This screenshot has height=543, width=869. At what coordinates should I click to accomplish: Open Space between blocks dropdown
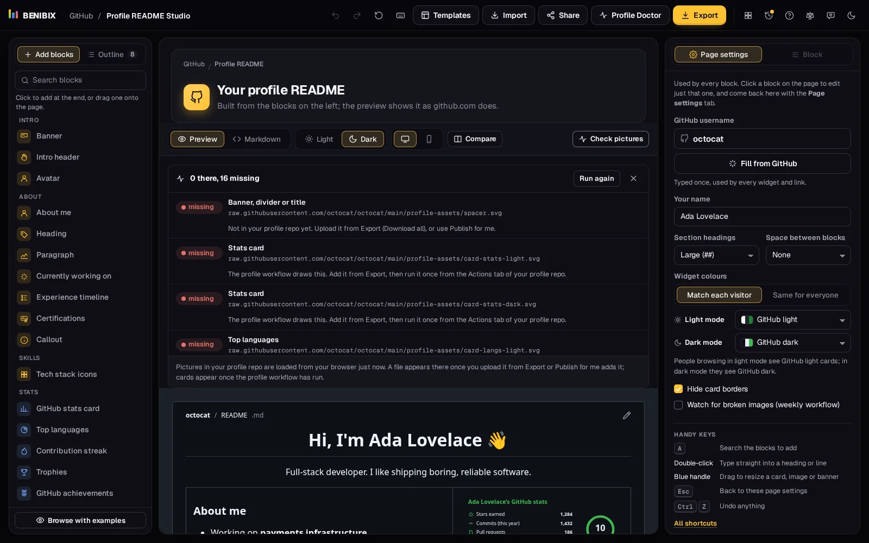[x=808, y=255]
